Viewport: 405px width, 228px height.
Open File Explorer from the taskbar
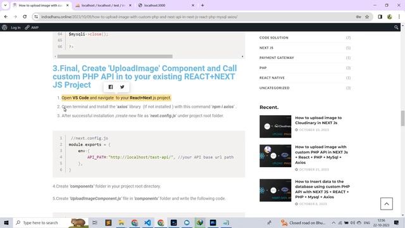(x=121, y=222)
